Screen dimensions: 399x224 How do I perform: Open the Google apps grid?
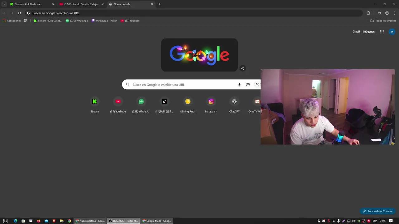tap(382, 32)
